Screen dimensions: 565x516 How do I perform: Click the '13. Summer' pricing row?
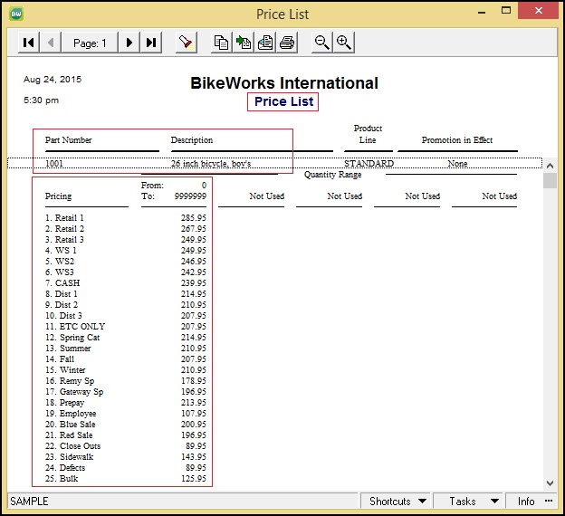pos(125,349)
